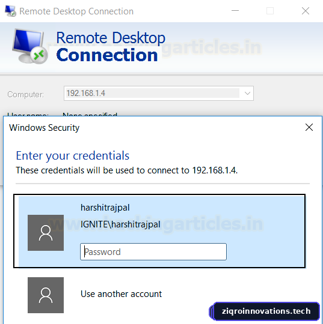Click the Windows Security dialog title
Image resolution: width=323 pixels, height=324 pixels.
pos(44,128)
